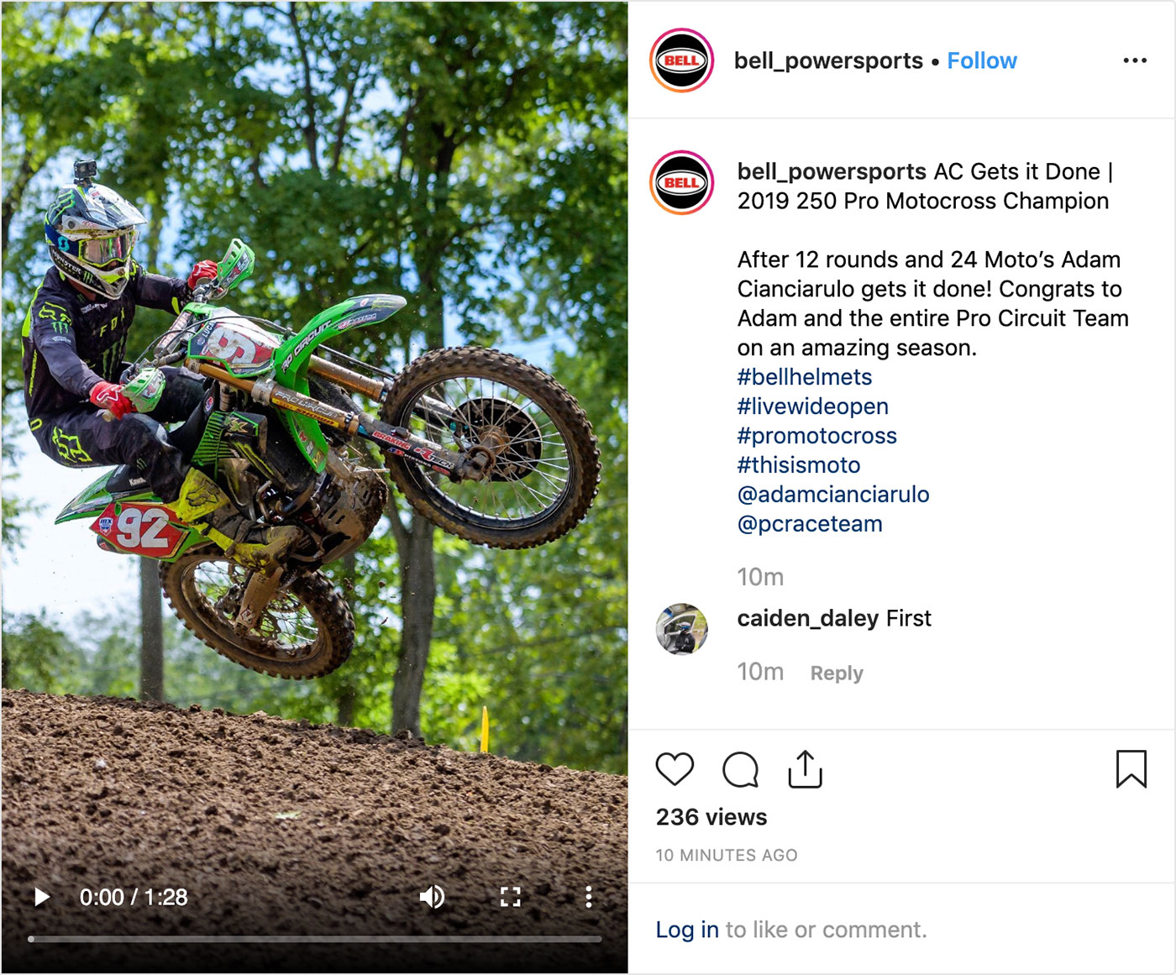
Task: Mute the video with speaker icon
Action: [x=432, y=897]
